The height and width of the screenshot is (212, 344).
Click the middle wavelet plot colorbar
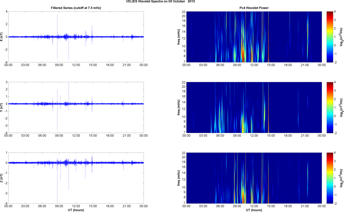coord(330,107)
